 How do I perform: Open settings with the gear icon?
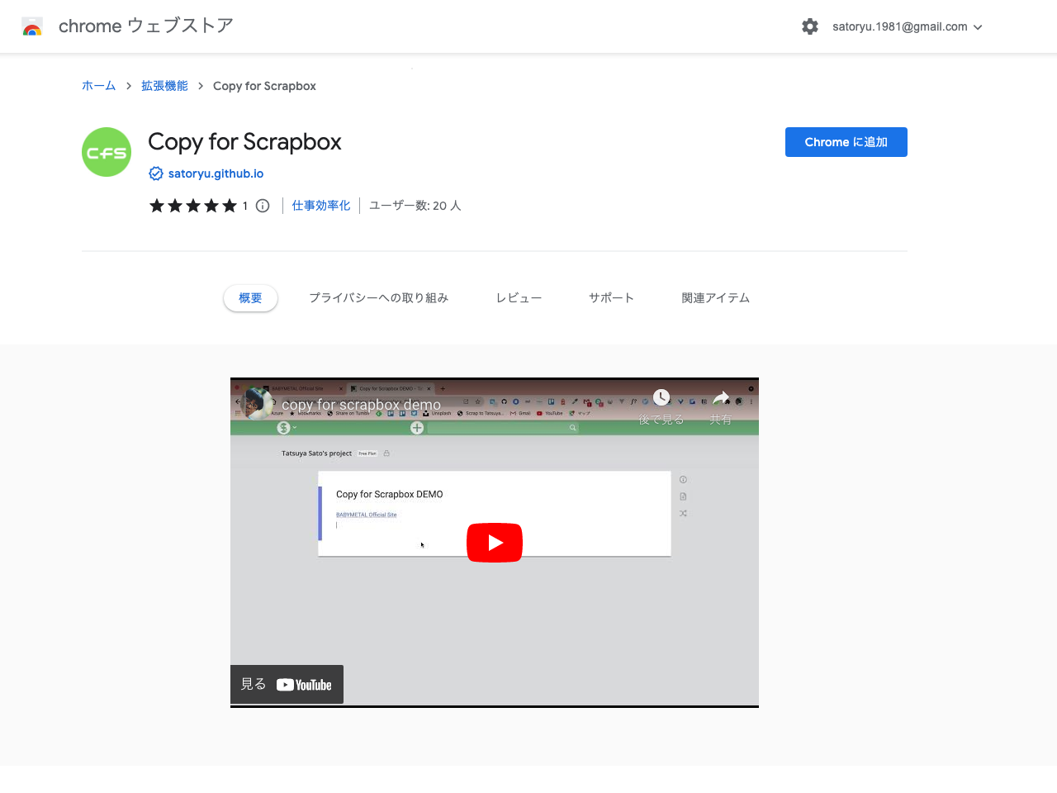click(x=810, y=26)
